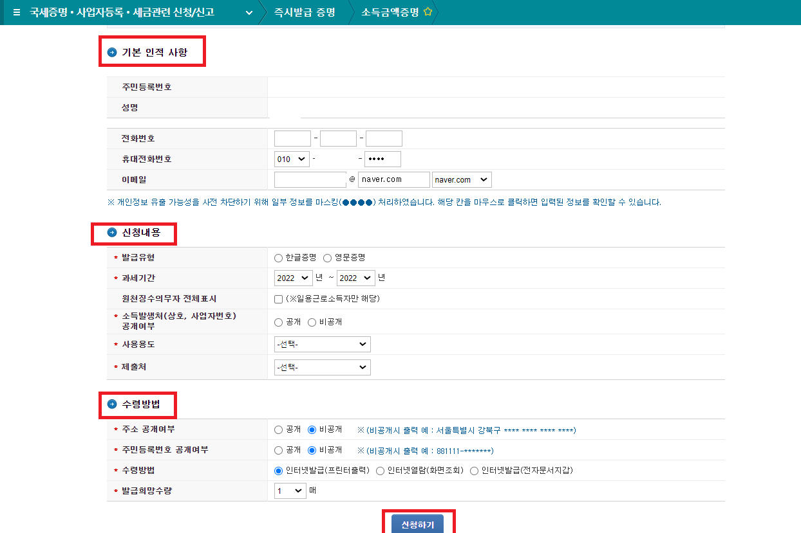Open the 발급희망수량 quantity dropdown
Viewport: 801px width, 533px height.
pos(288,491)
